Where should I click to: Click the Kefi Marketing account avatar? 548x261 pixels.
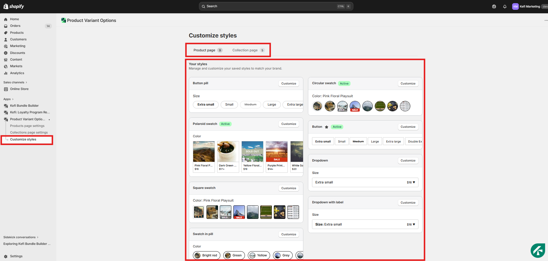515,6
